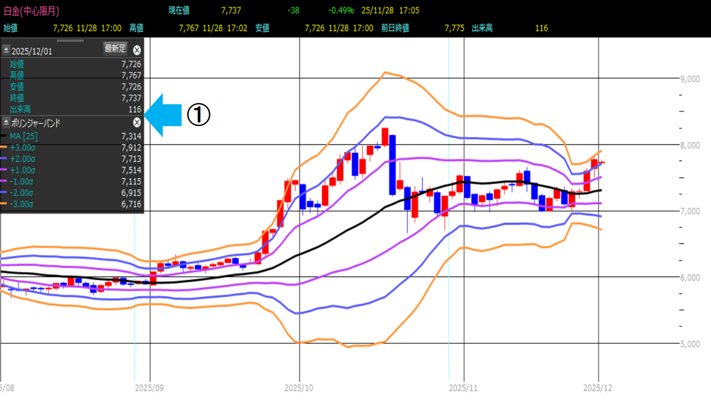Close the ボリンジャーバンド indicator panel
The width and height of the screenshot is (711, 401).
click(137, 122)
